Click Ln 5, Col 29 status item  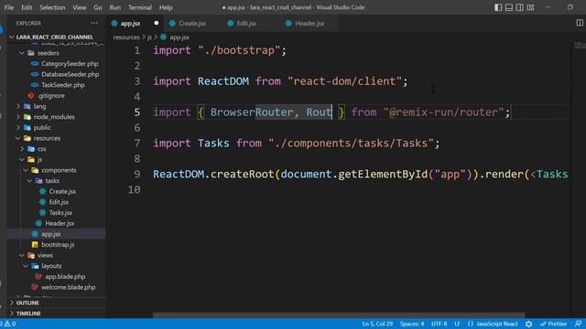377,324
